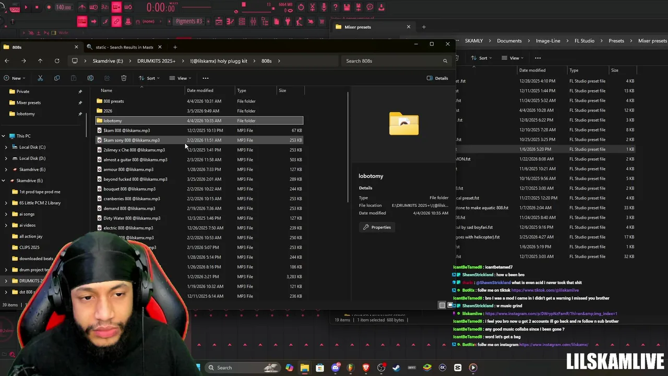Click the FL Studio microphone recording icon
The height and width of the screenshot is (376, 668).
tap(324, 7)
